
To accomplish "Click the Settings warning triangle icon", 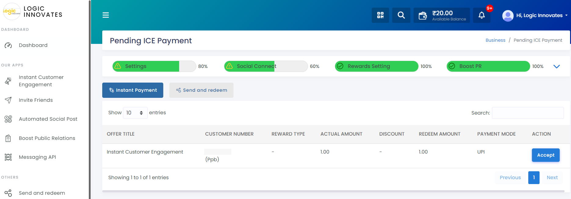I will click(x=118, y=66).
